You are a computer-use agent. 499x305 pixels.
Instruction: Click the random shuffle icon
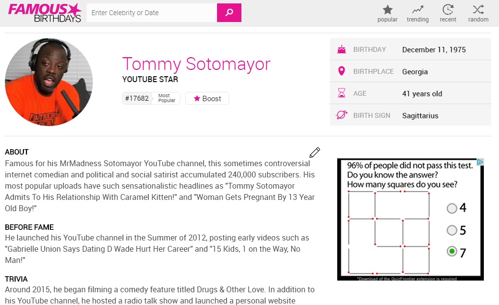tap(478, 9)
